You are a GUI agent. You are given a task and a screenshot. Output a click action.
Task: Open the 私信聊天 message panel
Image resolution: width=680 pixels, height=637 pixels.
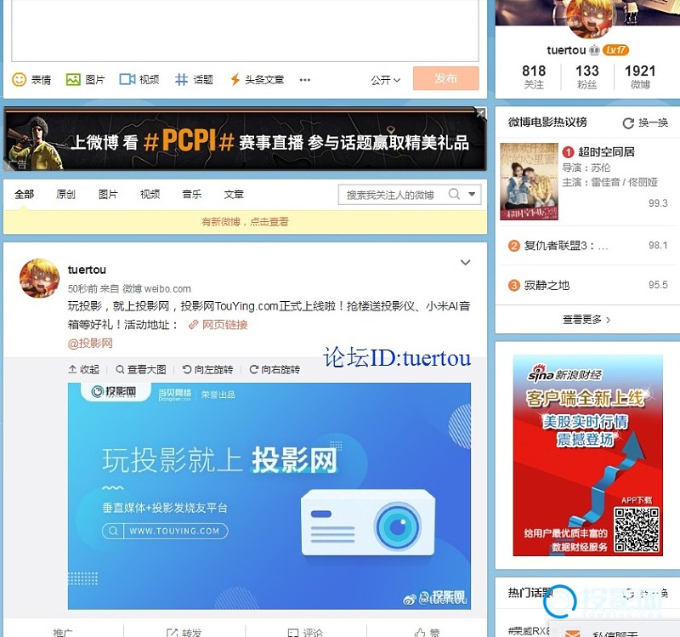615,634
